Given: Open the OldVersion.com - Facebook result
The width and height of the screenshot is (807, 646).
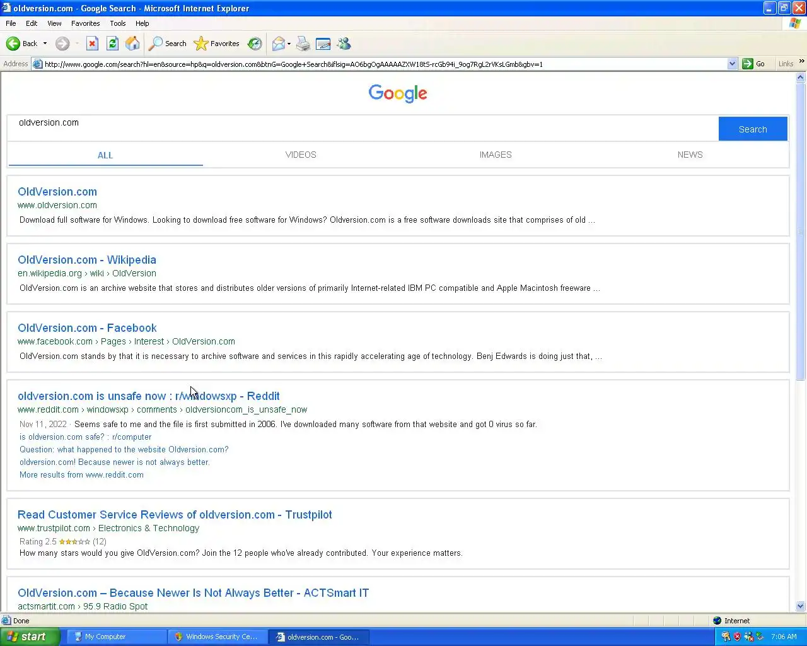Looking at the screenshot, I should 87,328.
